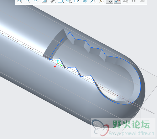Expand the Saved Orientations box dropdown
This screenshot has height=139, width=157.
tap(61, 1)
